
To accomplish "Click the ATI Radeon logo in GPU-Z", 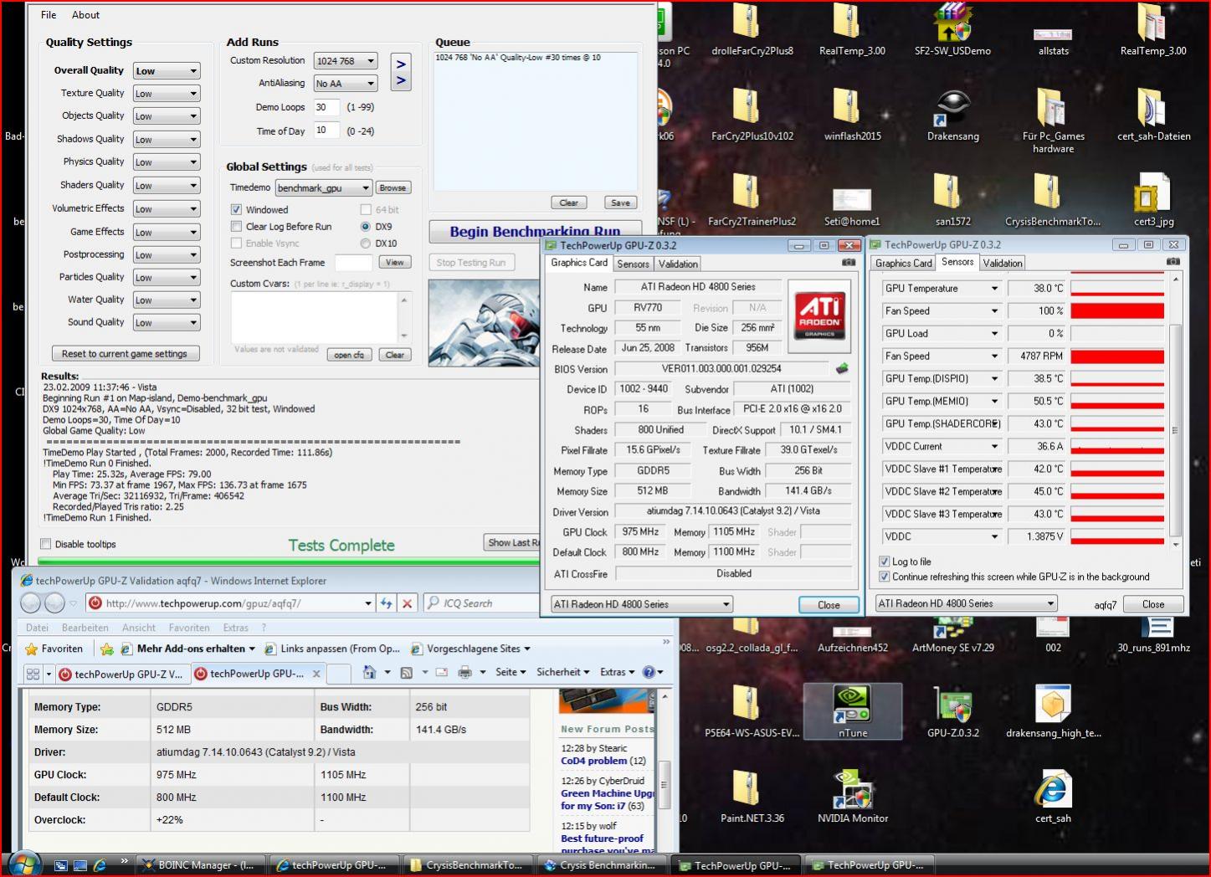I will 819,315.
